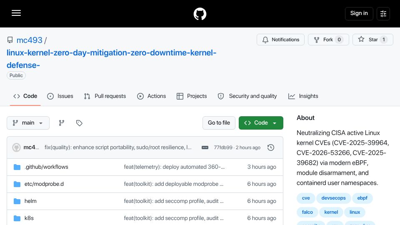Fork this repository
Screen dimensions: 400x225
328,40
